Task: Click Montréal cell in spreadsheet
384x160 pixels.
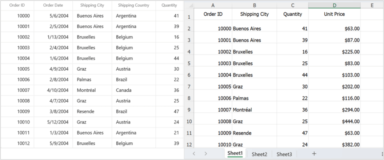Action: [254, 110]
